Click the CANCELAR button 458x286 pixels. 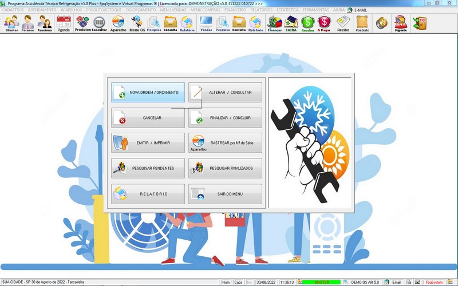[148, 118]
